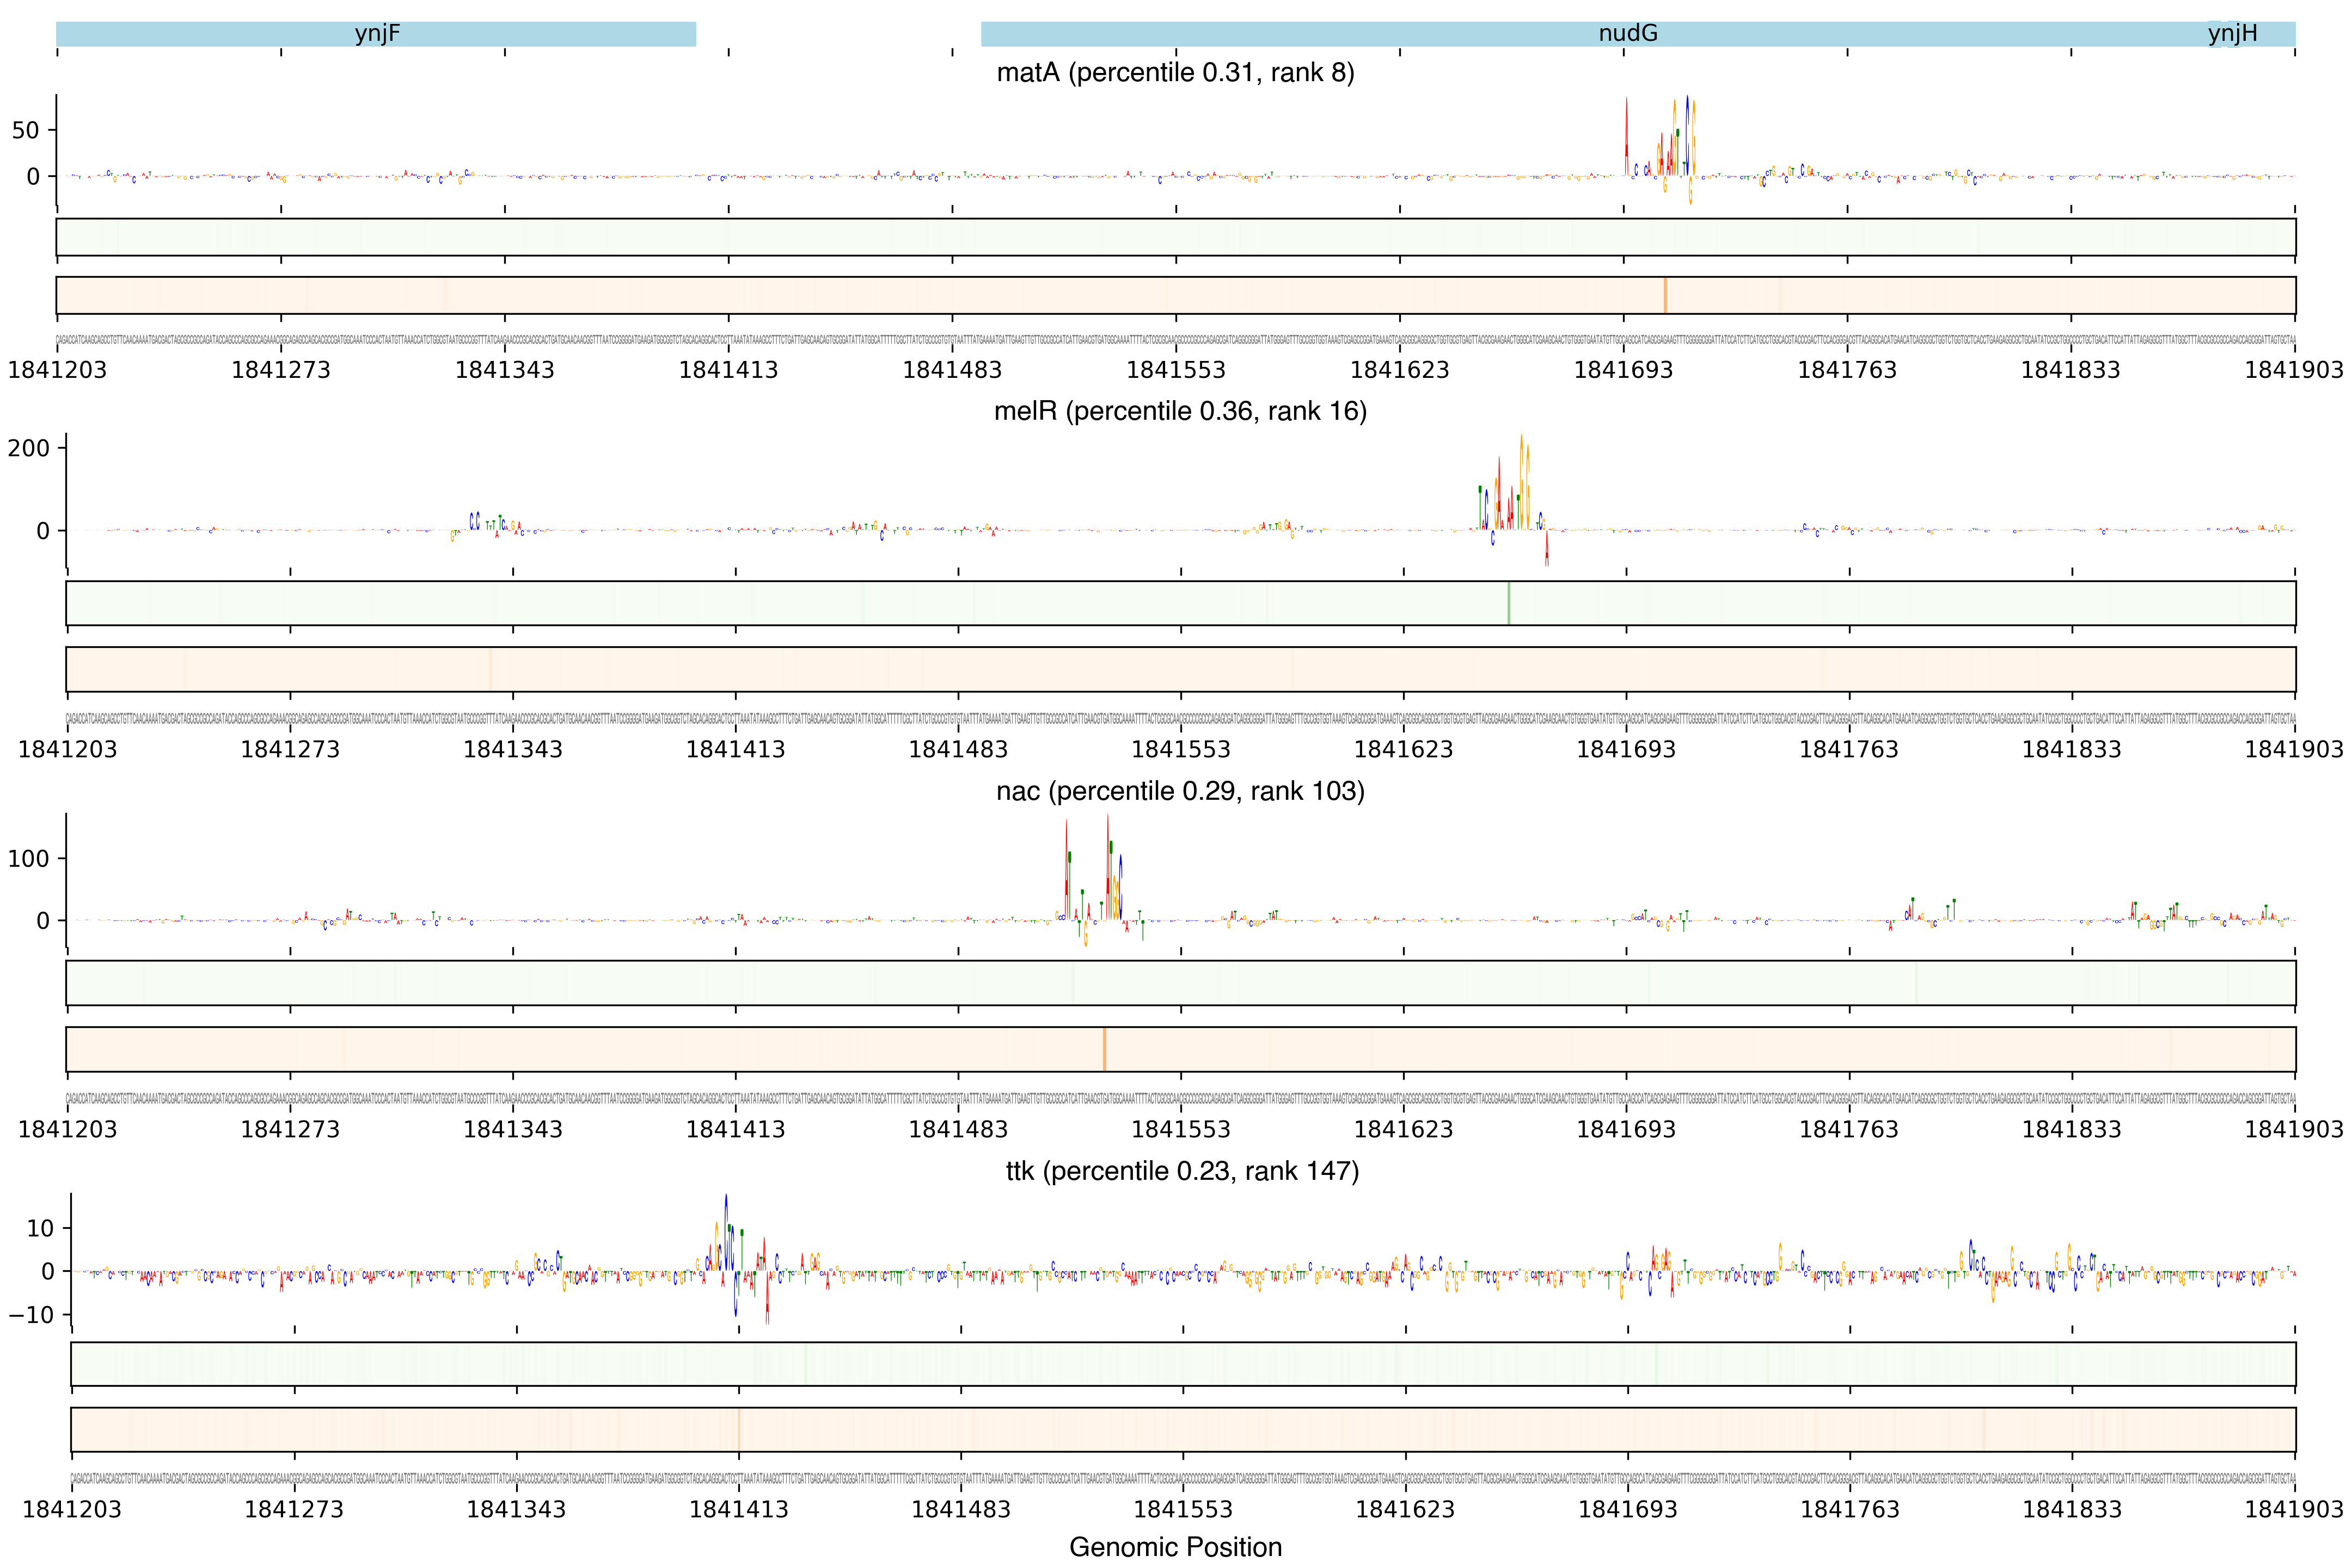The image size is (2352, 1568).
Task: Click tick label 1841693 under matA panel
Action: [1623, 370]
